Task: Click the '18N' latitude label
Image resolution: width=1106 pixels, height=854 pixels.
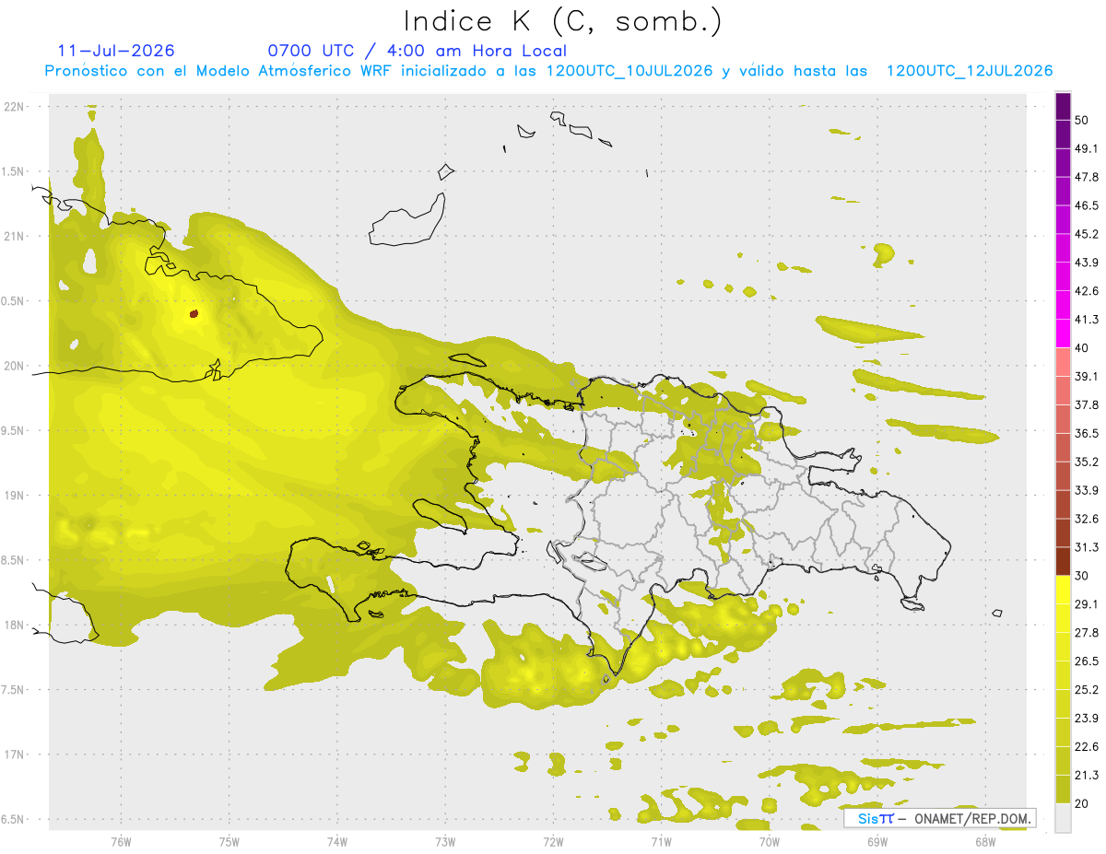Action: coord(16,625)
